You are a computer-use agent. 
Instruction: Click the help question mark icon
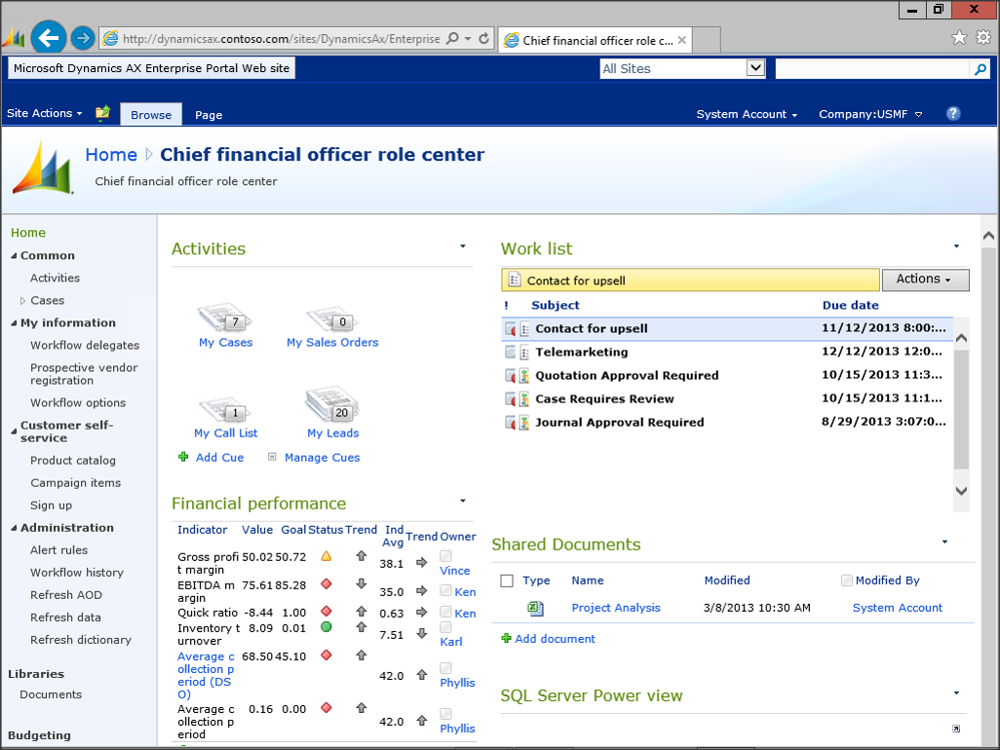click(953, 113)
